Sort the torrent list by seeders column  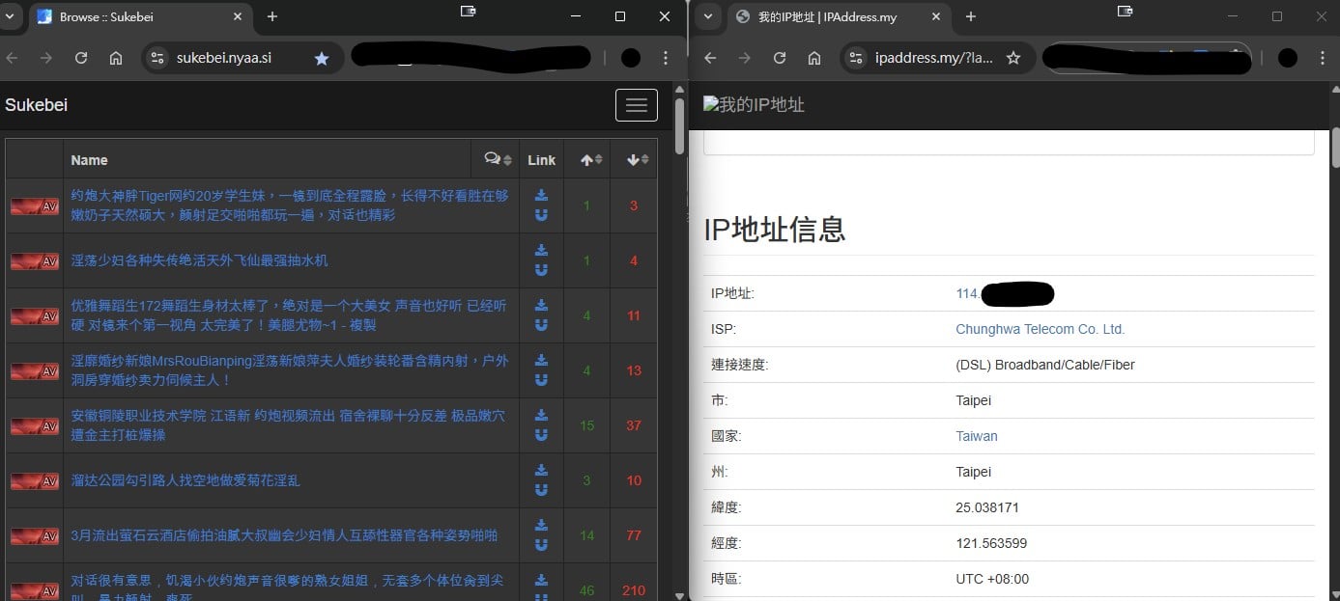(x=590, y=159)
